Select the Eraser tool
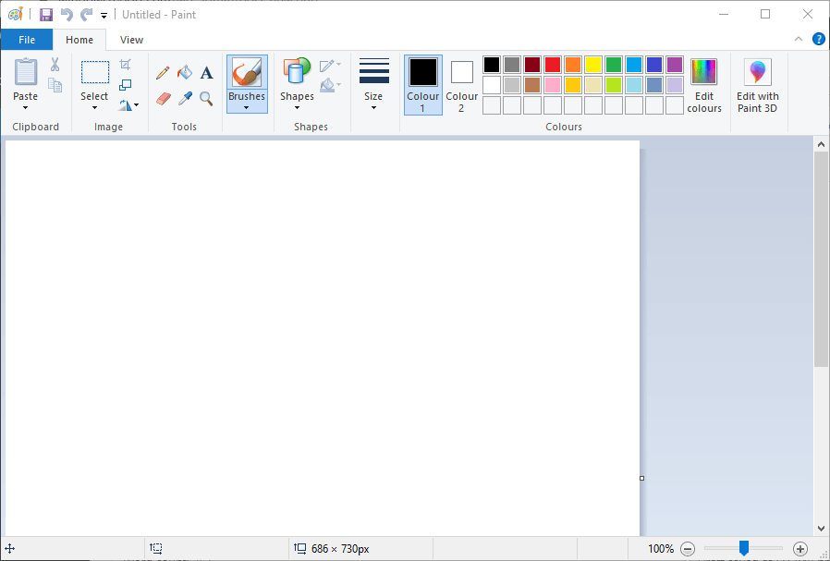Image resolution: width=830 pixels, height=561 pixels. [x=163, y=98]
